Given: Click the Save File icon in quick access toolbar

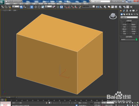Looking at the screenshot, I should [x=11, y=1].
